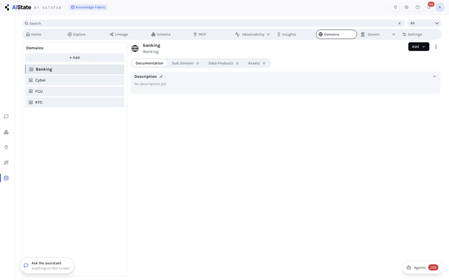The width and height of the screenshot is (449, 280).
Task: Select the Domains tab
Action: [336, 34]
